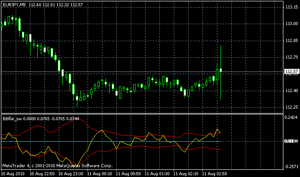Viewport: 300px width, 177px height.
Task: Click the 0.2424 indicator scale value
Action: click(291, 118)
